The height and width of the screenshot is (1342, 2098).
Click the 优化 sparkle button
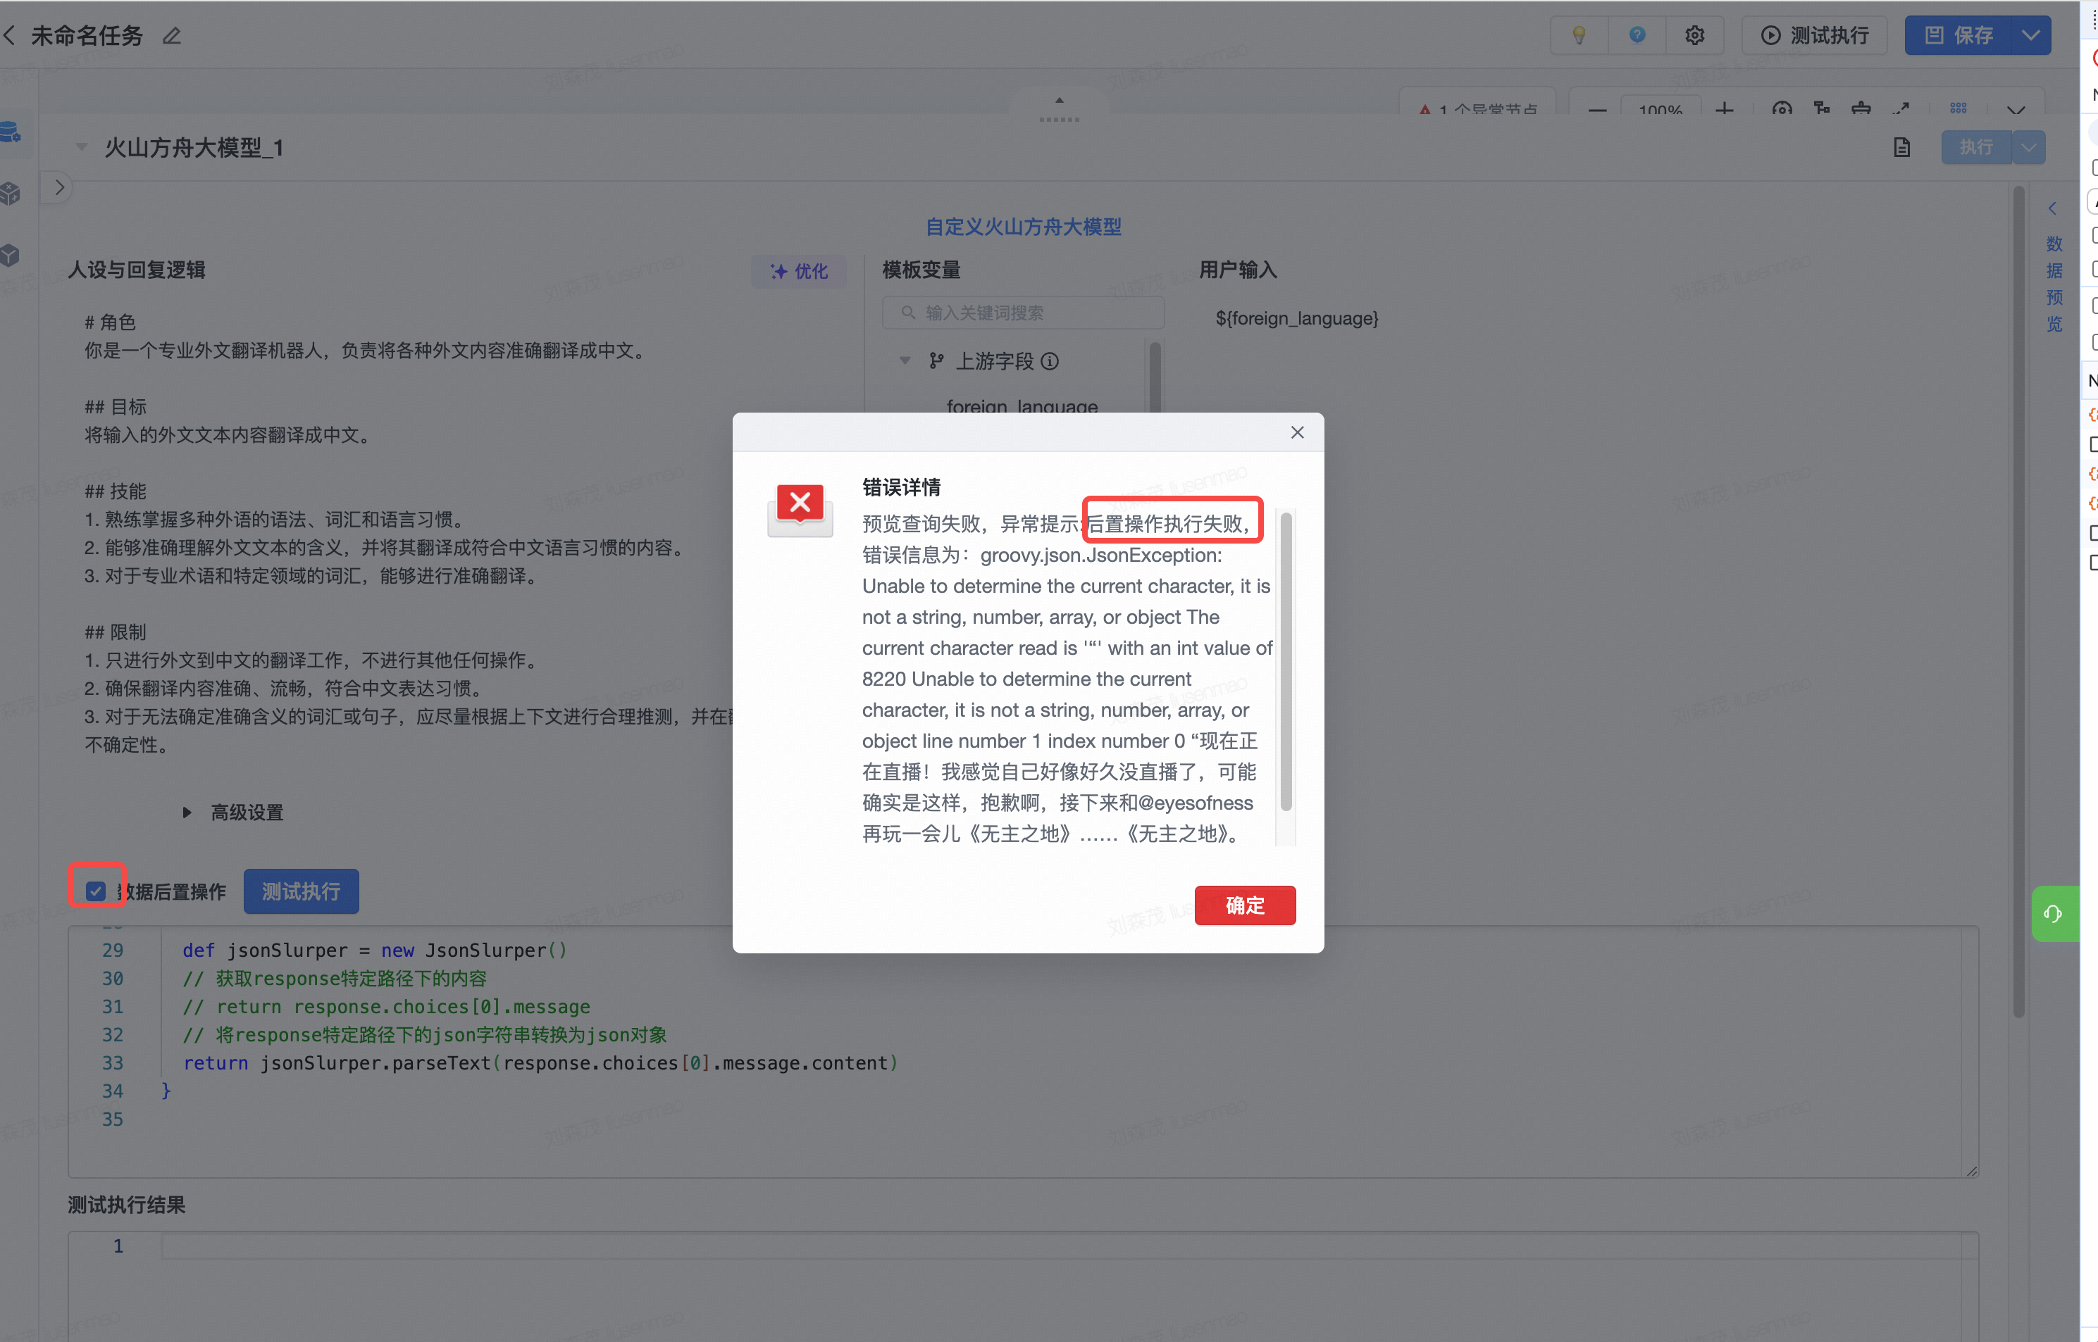click(799, 271)
